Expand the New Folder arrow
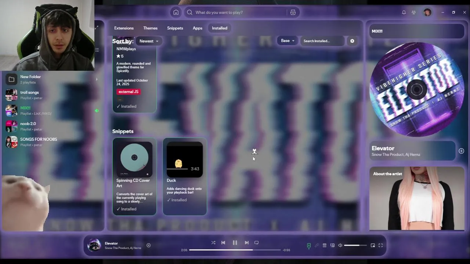 click(x=97, y=79)
